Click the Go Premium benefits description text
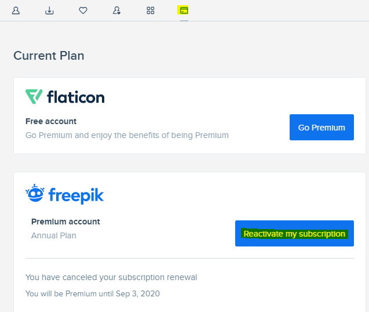Image resolution: width=369 pixels, height=312 pixels. tap(127, 135)
